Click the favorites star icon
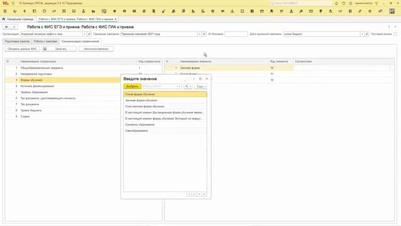The width and height of the screenshot is (401, 226). pos(351,3)
